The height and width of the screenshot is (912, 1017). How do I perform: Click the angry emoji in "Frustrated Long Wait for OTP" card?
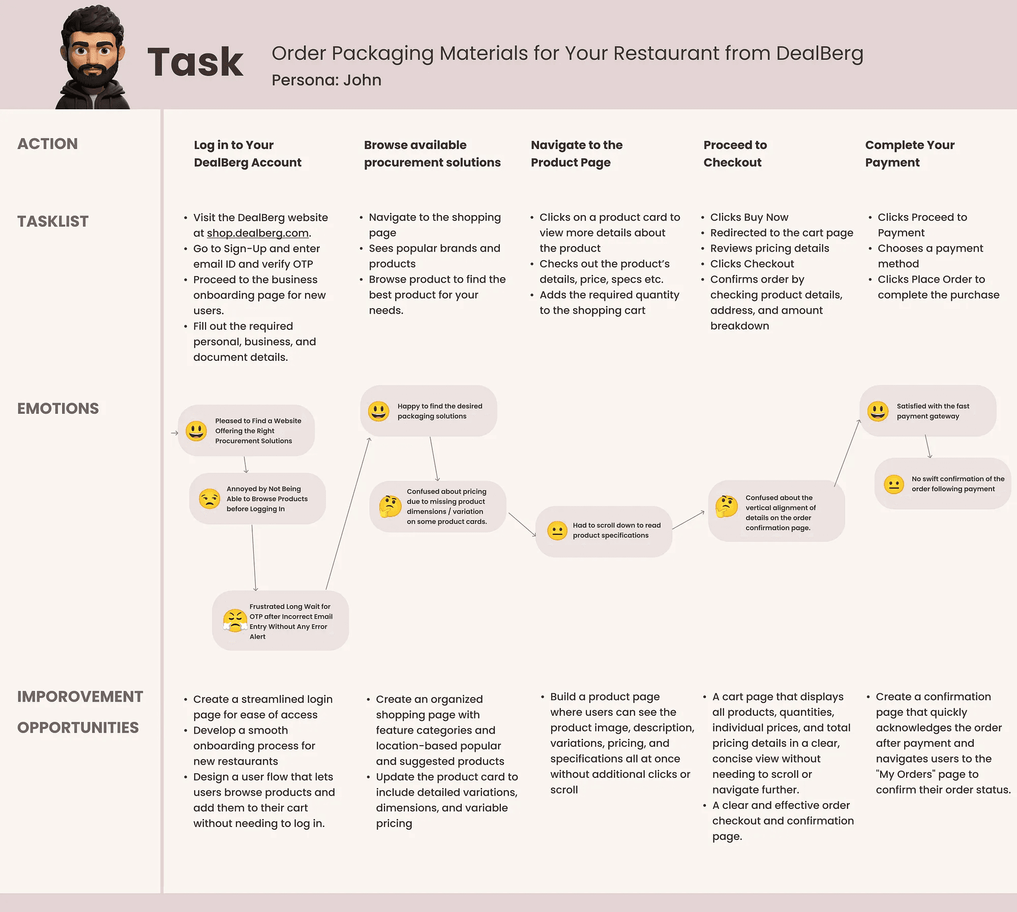[x=234, y=621]
